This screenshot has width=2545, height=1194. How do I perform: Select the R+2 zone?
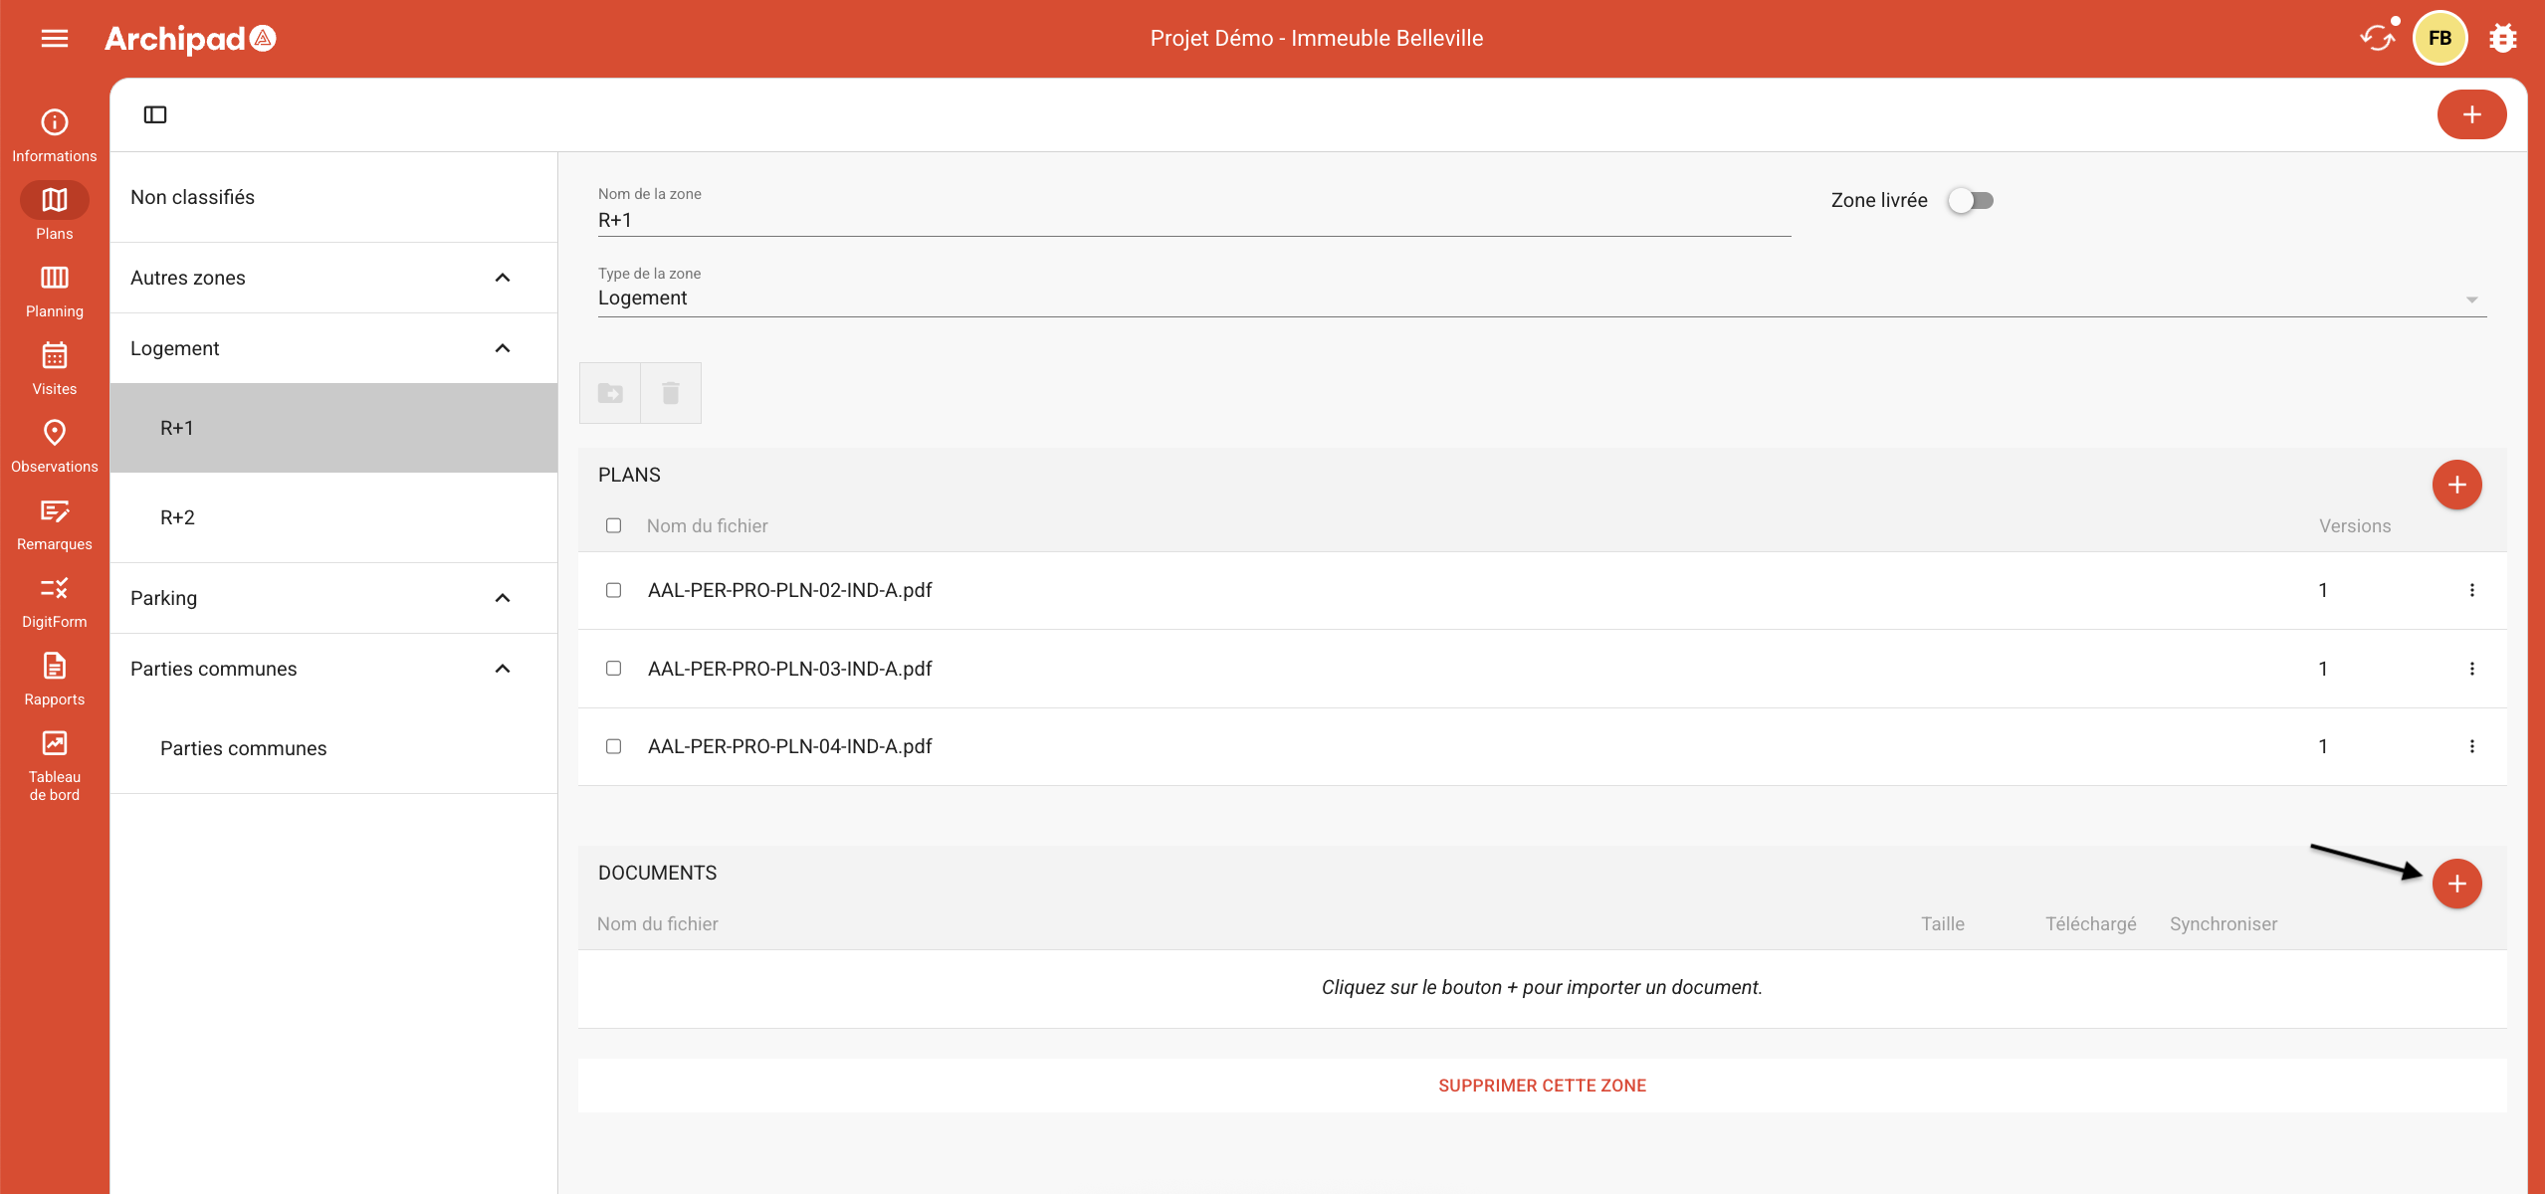pyautogui.click(x=178, y=517)
